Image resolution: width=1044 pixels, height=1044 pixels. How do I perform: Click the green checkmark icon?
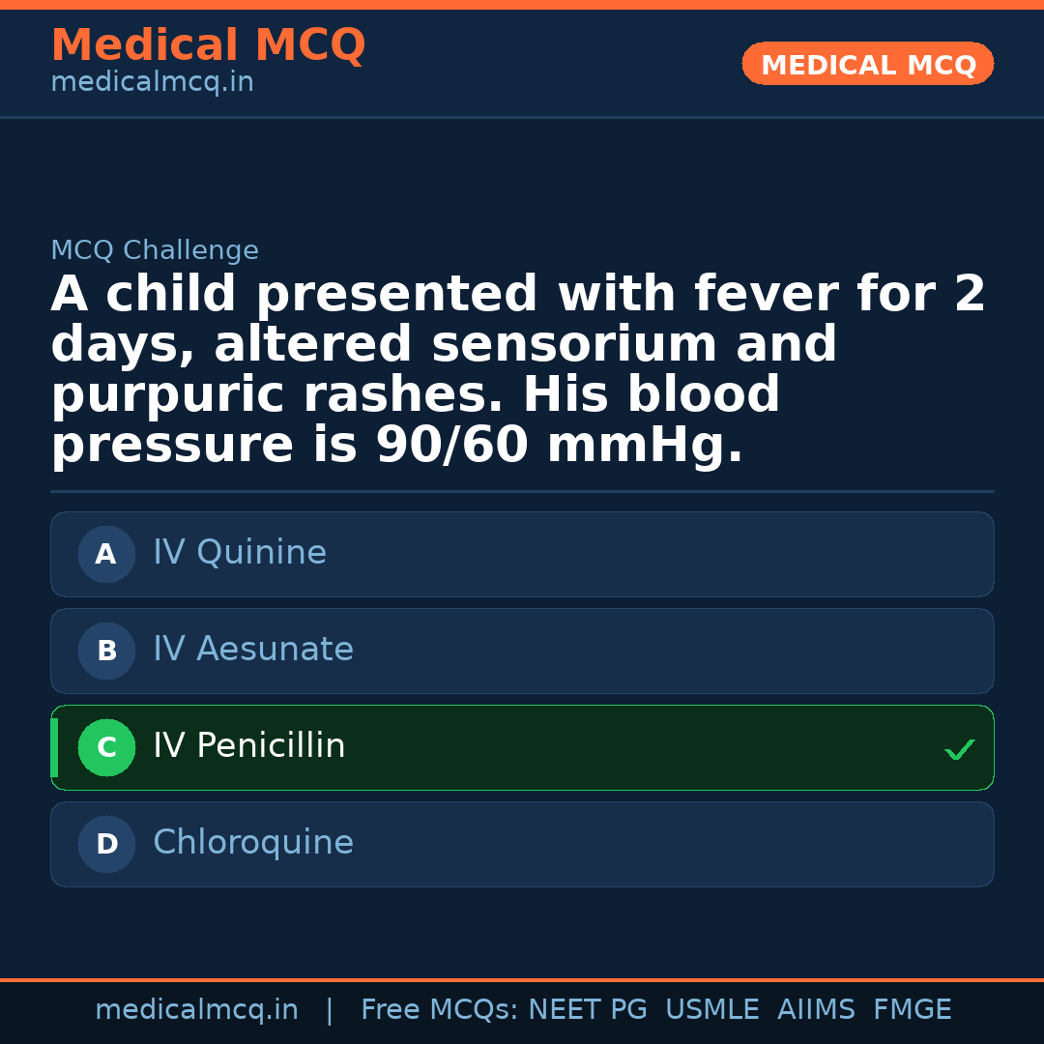tap(959, 749)
